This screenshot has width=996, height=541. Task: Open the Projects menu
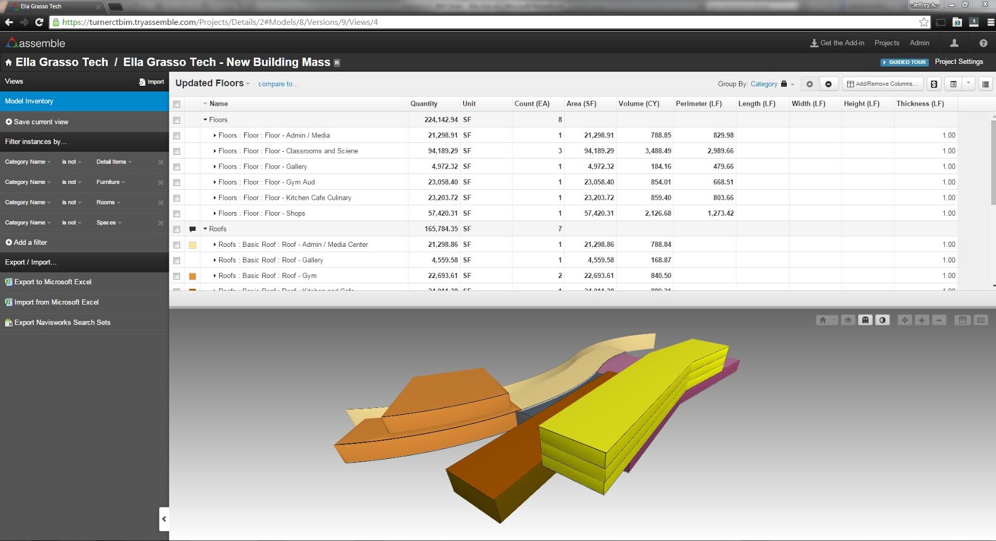click(x=886, y=43)
